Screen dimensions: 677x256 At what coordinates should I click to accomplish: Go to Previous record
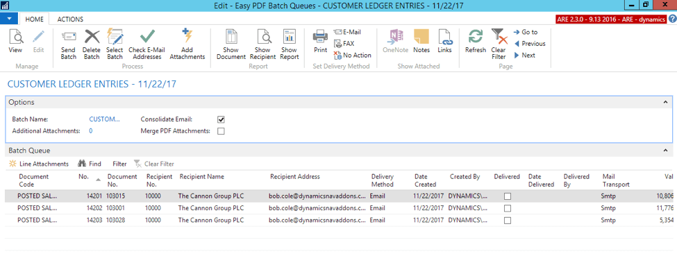[x=529, y=44]
